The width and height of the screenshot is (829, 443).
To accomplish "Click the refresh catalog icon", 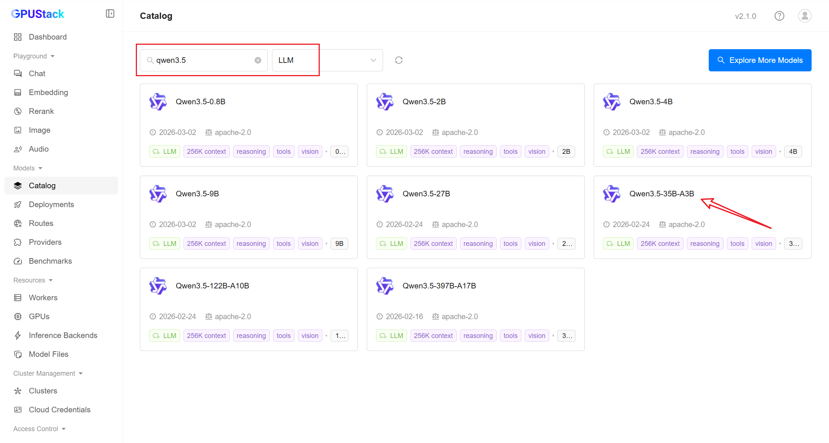I will coord(399,60).
